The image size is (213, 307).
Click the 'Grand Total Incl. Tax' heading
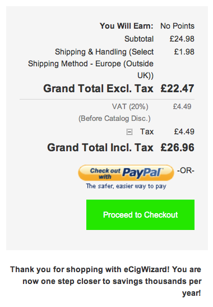pos(100,147)
